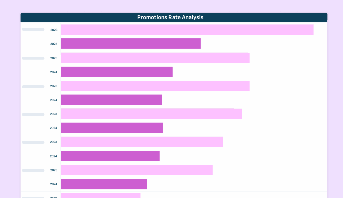This screenshot has width=343, height=198.
Task: Click the partially visible bar at the bottom
Action: tap(100, 195)
